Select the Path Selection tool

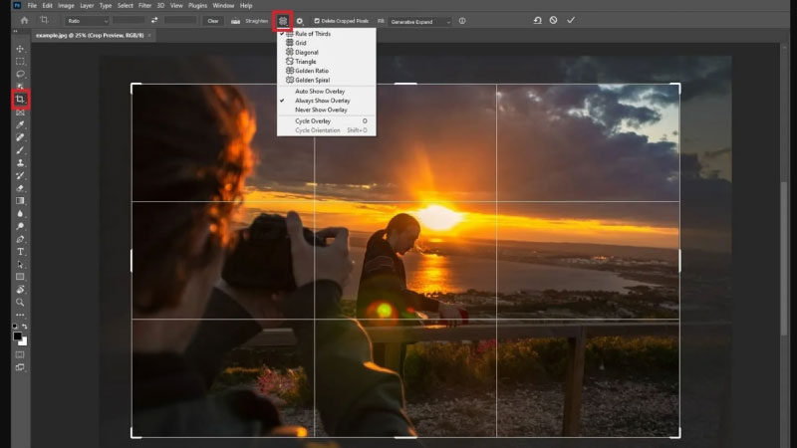(x=20, y=265)
